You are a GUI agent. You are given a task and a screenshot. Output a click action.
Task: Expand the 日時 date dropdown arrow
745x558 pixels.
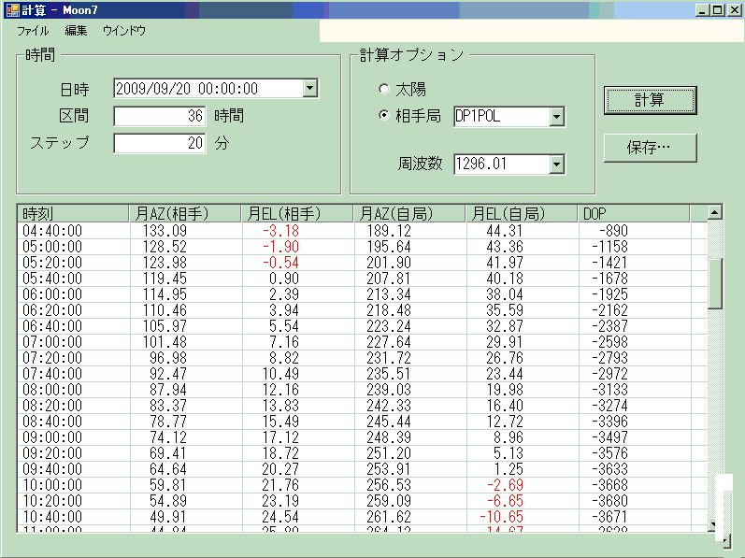point(310,89)
